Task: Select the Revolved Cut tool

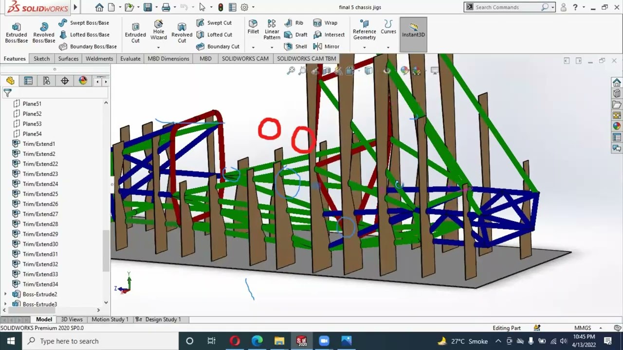Action: [x=182, y=33]
